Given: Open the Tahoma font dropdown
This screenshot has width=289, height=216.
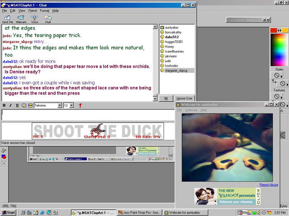Looking at the screenshot, I should tap(60, 105).
